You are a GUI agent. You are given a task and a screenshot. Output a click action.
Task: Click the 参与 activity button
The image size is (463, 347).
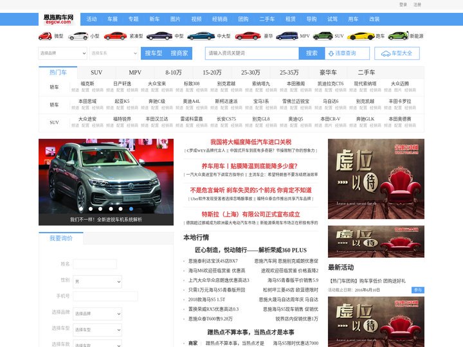coord(418,290)
